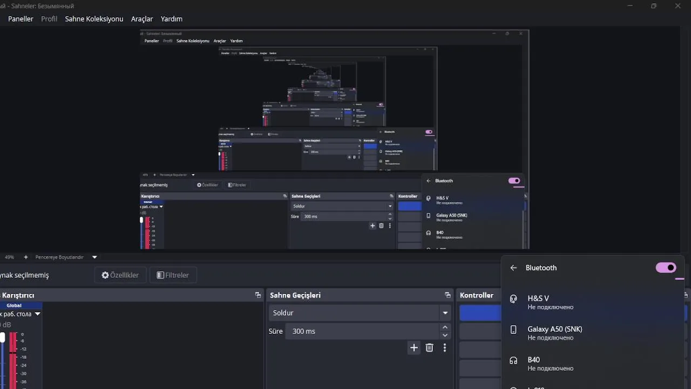Go back using the Bluetooth panel arrow

tap(513, 268)
